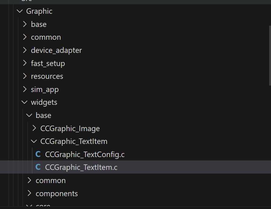Expand the base folder directly under Graphic
Viewport: 271px width, 209px height.
25,24
